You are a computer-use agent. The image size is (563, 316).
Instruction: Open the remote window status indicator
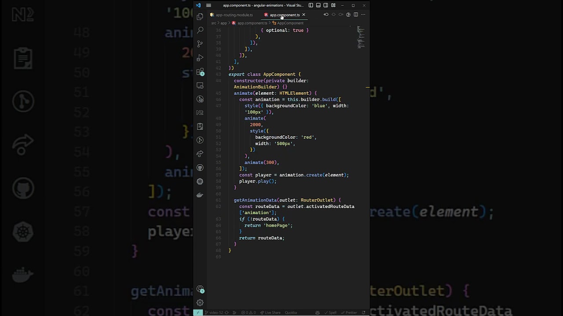click(x=197, y=312)
